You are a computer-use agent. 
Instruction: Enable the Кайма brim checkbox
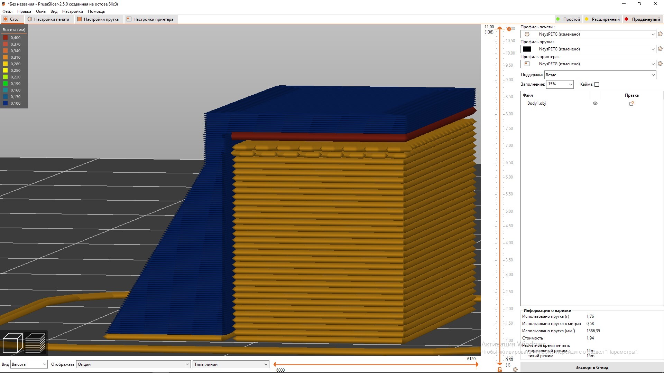coord(597,84)
